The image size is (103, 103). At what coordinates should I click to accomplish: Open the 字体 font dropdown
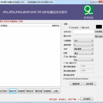[x=84, y=49]
